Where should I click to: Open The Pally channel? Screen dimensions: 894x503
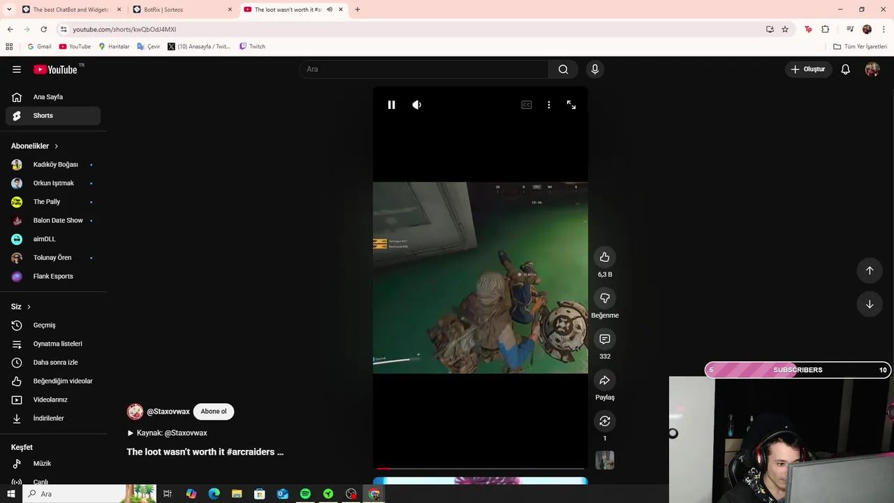tap(53, 202)
